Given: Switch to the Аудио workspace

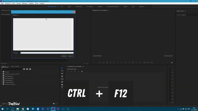Looking at the screenshot, I should (x=69, y=6).
